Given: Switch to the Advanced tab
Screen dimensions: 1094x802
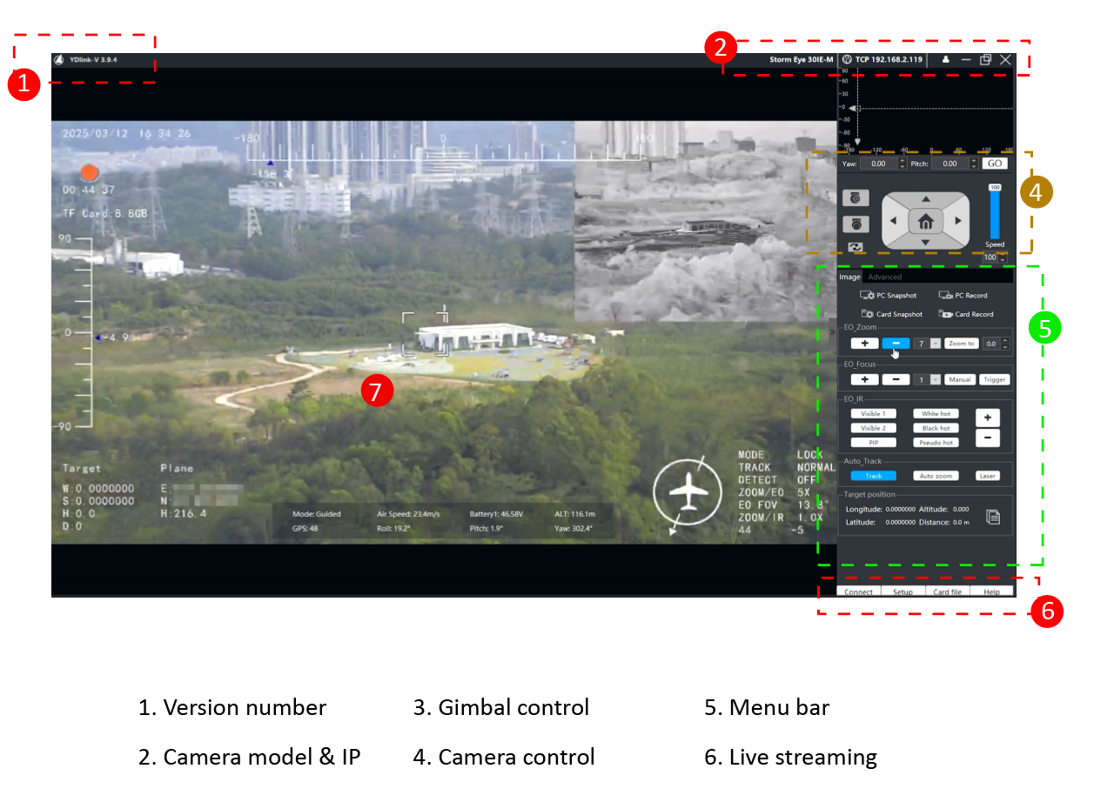Looking at the screenshot, I should pyautogui.click(x=885, y=277).
